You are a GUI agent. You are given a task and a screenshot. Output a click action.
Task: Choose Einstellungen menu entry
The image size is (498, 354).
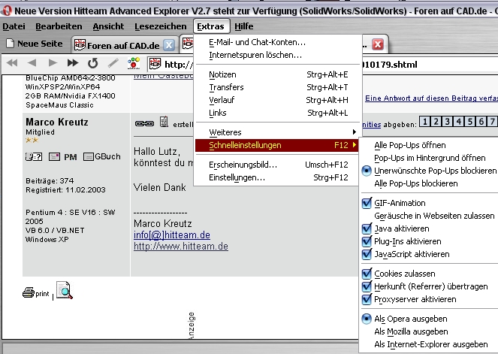276,177
